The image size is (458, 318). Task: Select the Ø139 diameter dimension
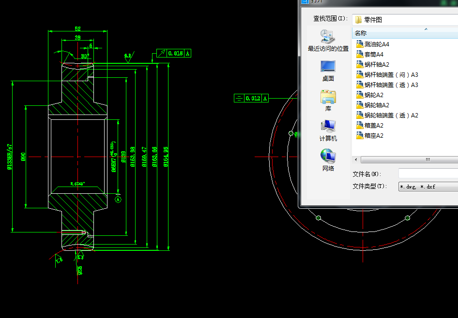click(123, 157)
